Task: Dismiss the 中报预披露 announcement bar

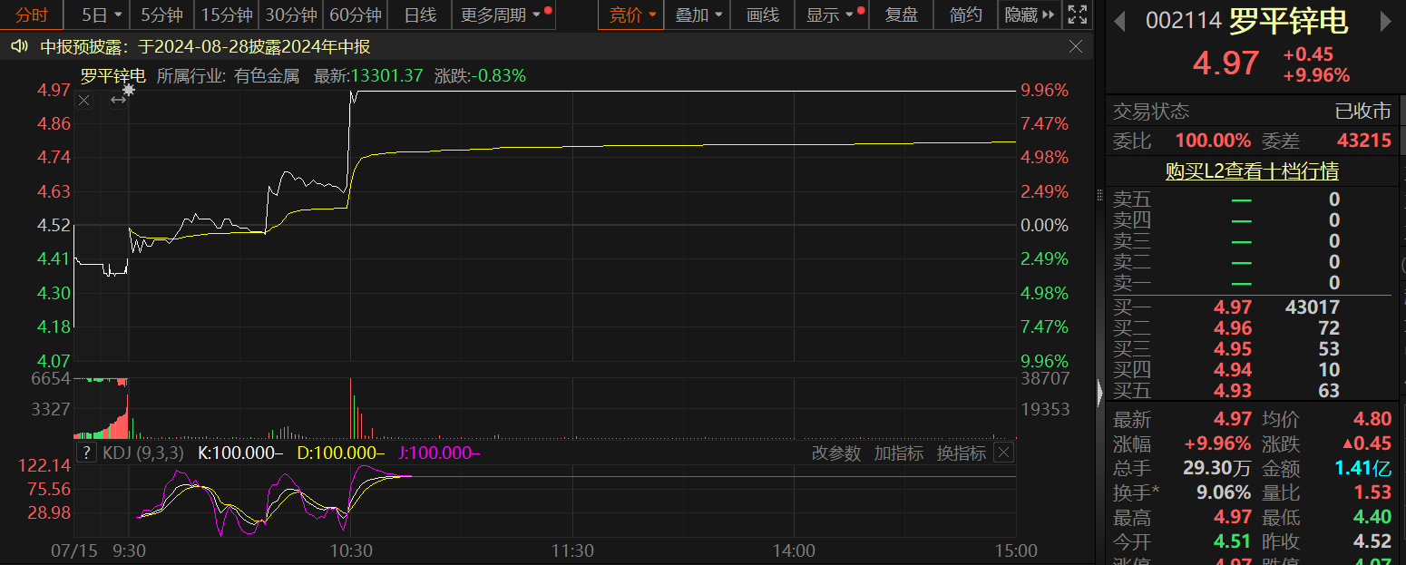Action: 1076,47
